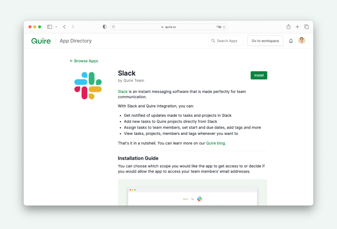Click the installation guide screenshot preview

192,192
